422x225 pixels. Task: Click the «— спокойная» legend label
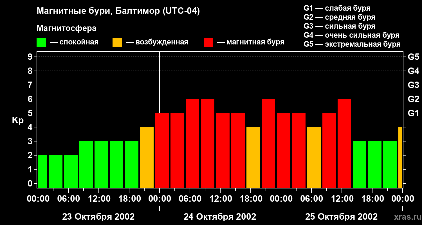(x=74, y=42)
